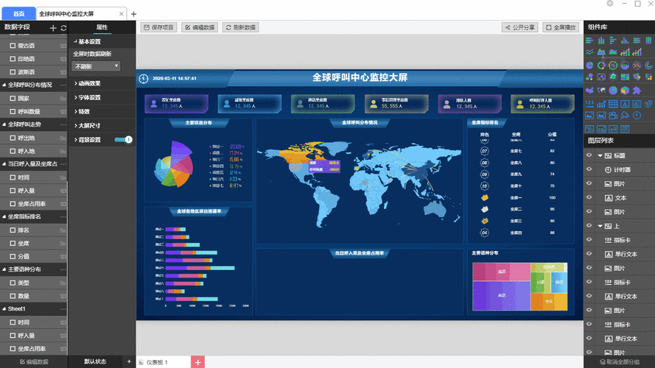
Task: Collapse the Sheet1 data group
Action: [x=3, y=309]
